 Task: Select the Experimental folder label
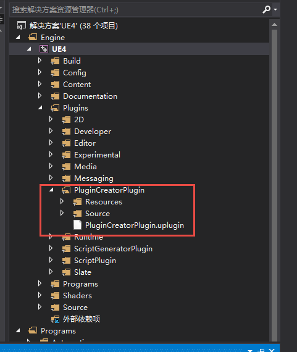97,155
